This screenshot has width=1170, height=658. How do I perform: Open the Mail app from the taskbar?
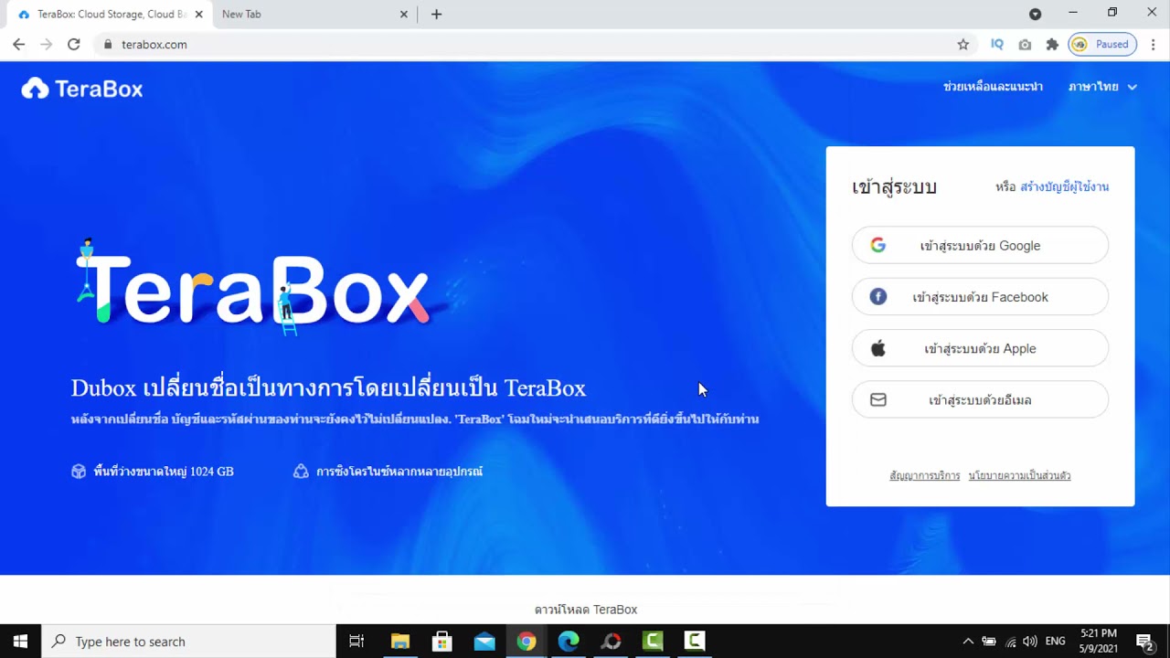[x=484, y=642]
